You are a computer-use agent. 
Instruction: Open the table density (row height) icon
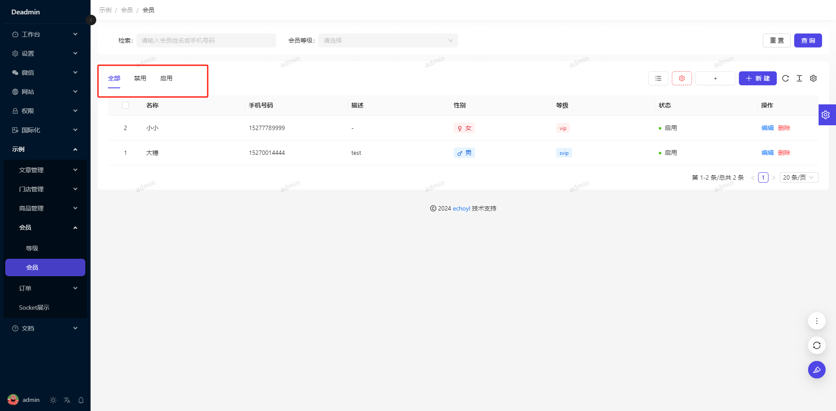[x=799, y=78]
